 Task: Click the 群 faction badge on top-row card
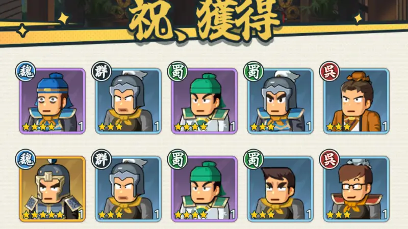point(101,71)
